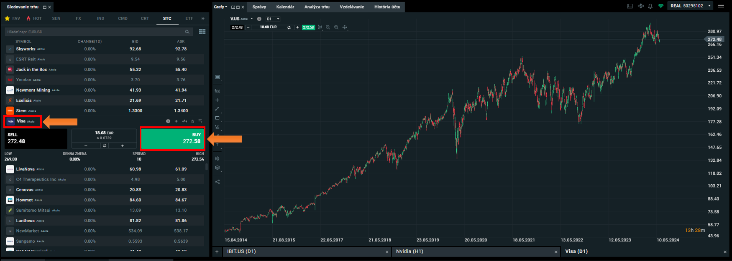This screenshot has width=732, height=261.
Task: Click the share chart icon
Action: point(217,182)
